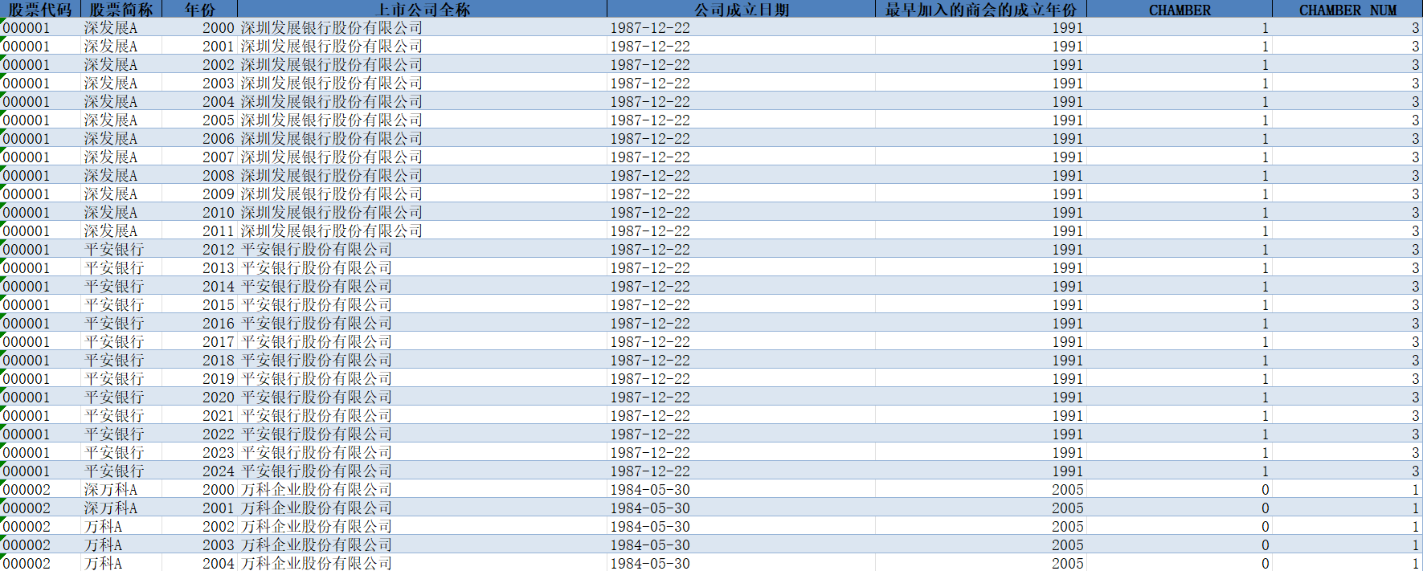Select the 最早加入的商会的成立年份 header
Image resolution: width=1423 pixels, height=571 pixels.
click(x=980, y=10)
